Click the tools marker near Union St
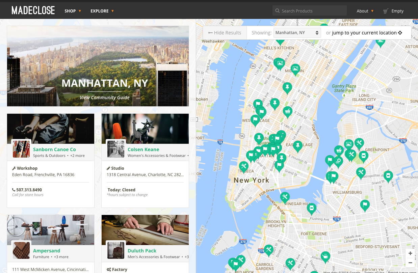The image size is (418, 273). pos(290,264)
